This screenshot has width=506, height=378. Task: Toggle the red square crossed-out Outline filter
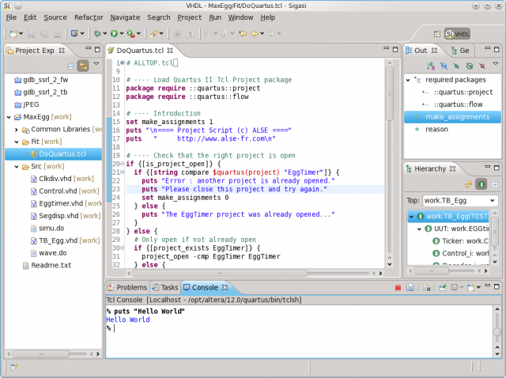(x=482, y=66)
